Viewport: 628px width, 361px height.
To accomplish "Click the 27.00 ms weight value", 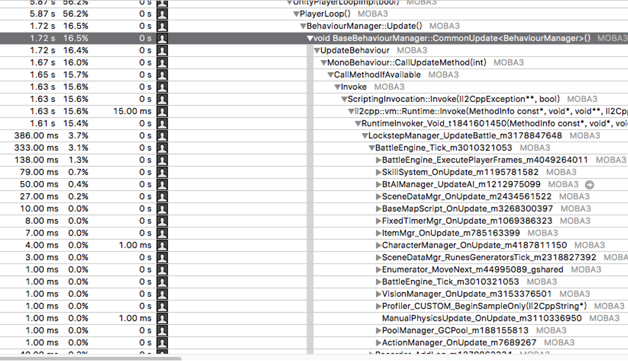I will (x=39, y=197).
